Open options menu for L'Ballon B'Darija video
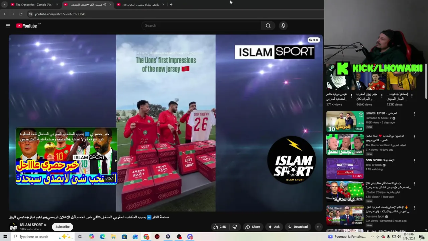 (414, 184)
